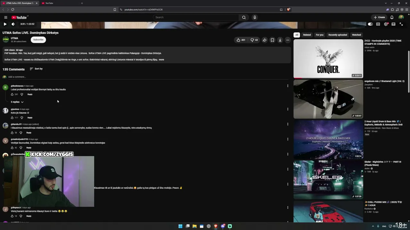This screenshot has width=410, height=230.
Task: Expand the 5 replies under Realistasss comment
Action: click(x=17, y=102)
